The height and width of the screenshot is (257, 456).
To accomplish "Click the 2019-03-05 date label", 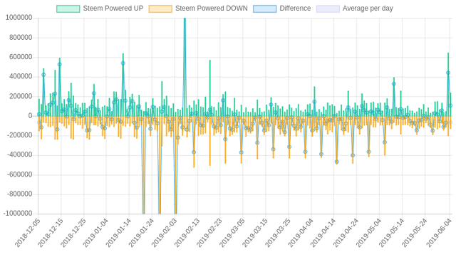I will 232,233.
